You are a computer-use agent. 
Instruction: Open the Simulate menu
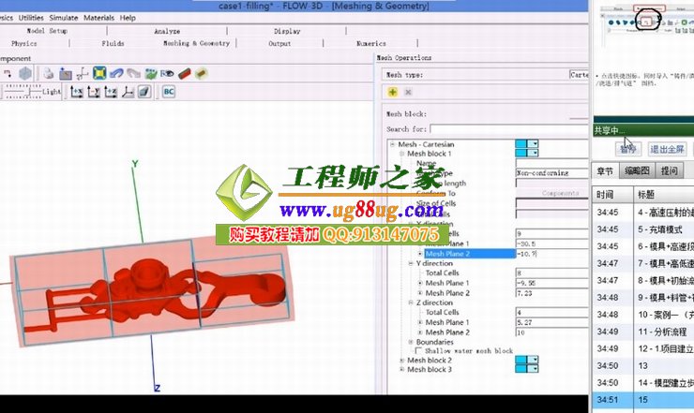point(63,18)
